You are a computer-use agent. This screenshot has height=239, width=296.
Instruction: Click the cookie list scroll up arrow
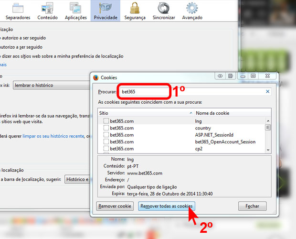pyautogui.click(x=268, y=120)
